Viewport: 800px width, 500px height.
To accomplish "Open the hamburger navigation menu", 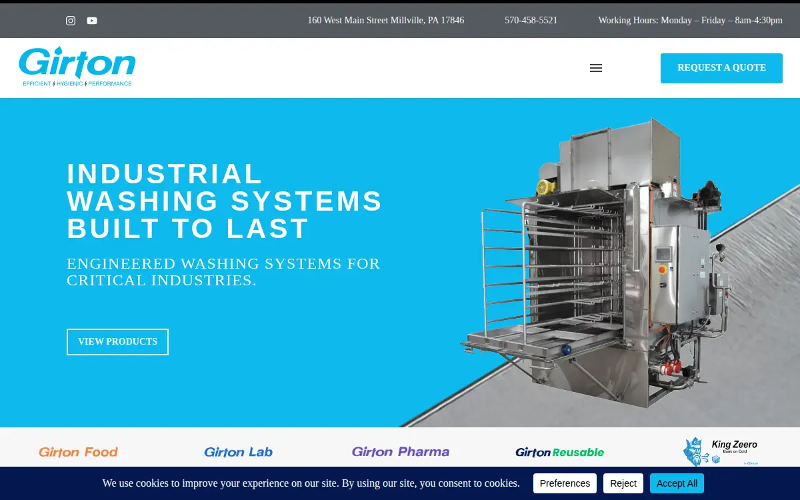I will tap(596, 68).
